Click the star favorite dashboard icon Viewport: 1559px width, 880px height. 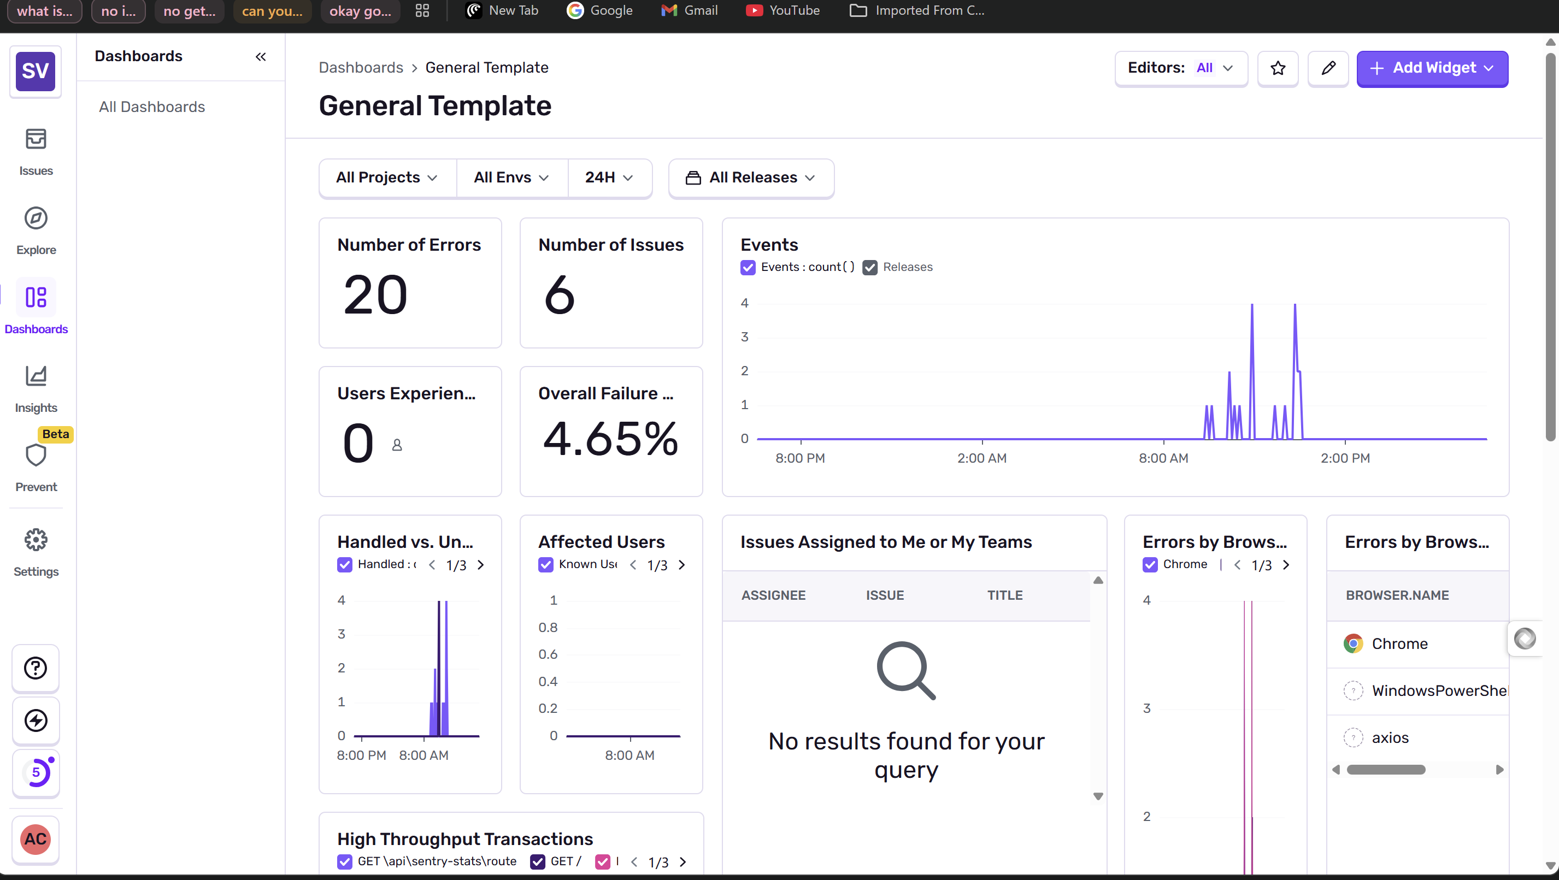pos(1278,68)
